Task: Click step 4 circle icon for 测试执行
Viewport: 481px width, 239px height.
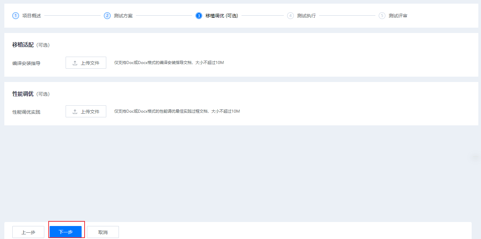Action: pos(290,16)
